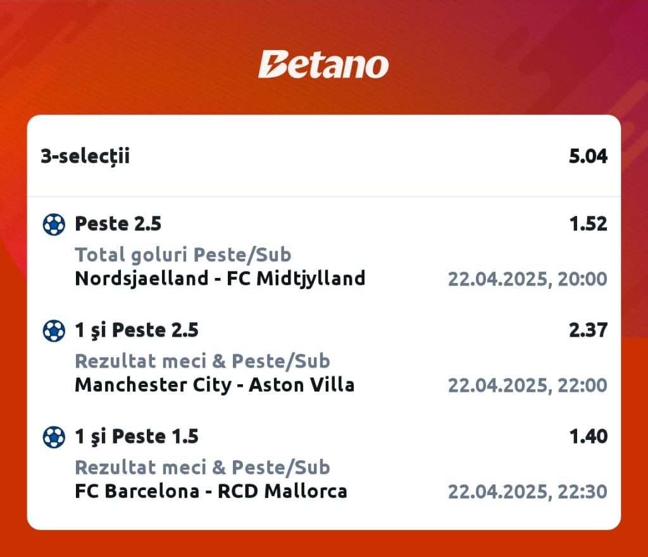The image size is (648, 557).
Task: Open the 1 și Peste 1.5 selection
Action: 137,436
